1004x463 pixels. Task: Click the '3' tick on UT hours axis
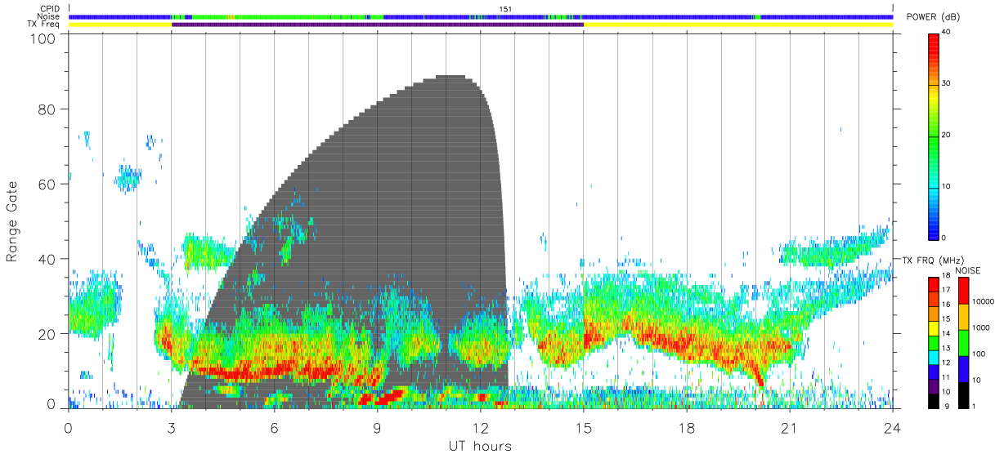171,427
